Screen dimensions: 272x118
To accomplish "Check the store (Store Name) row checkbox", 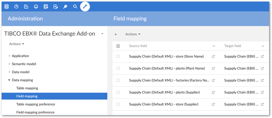I will [x=118, y=56].
